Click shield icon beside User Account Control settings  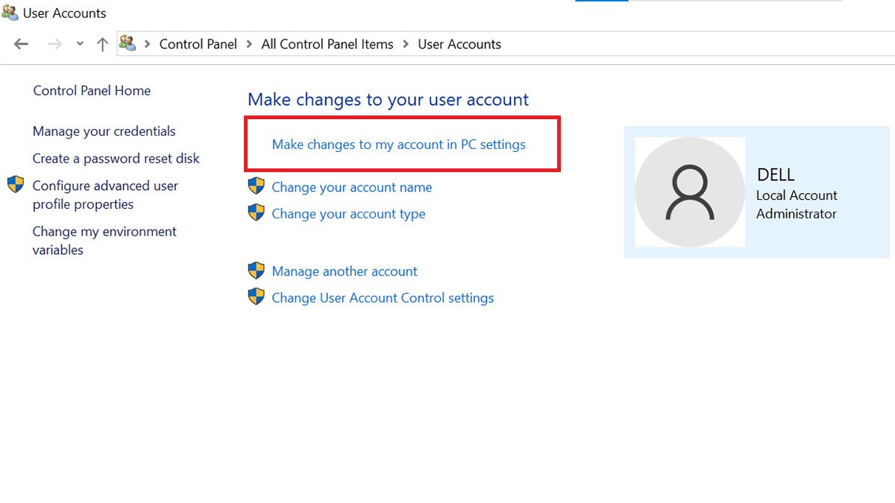pyautogui.click(x=257, y=297)
